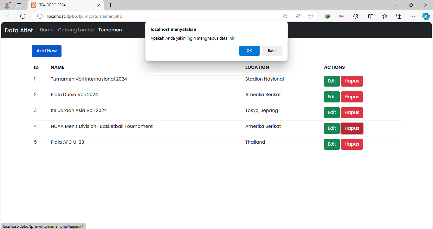Viewport: 433px width, 229px height.
Task: Add page to favorites with the star icon
Action: tap(311, 16)
